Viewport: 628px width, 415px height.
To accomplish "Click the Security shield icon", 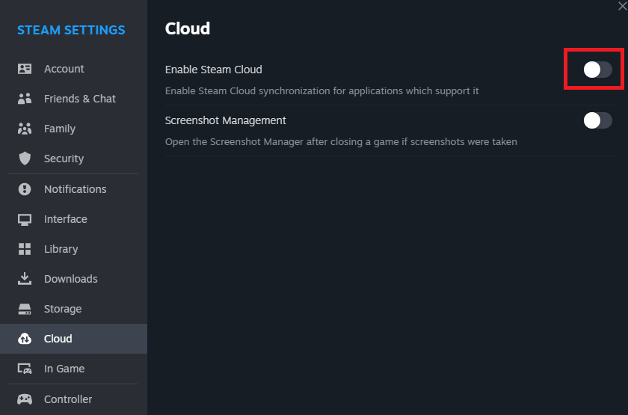I will [25, 159].
